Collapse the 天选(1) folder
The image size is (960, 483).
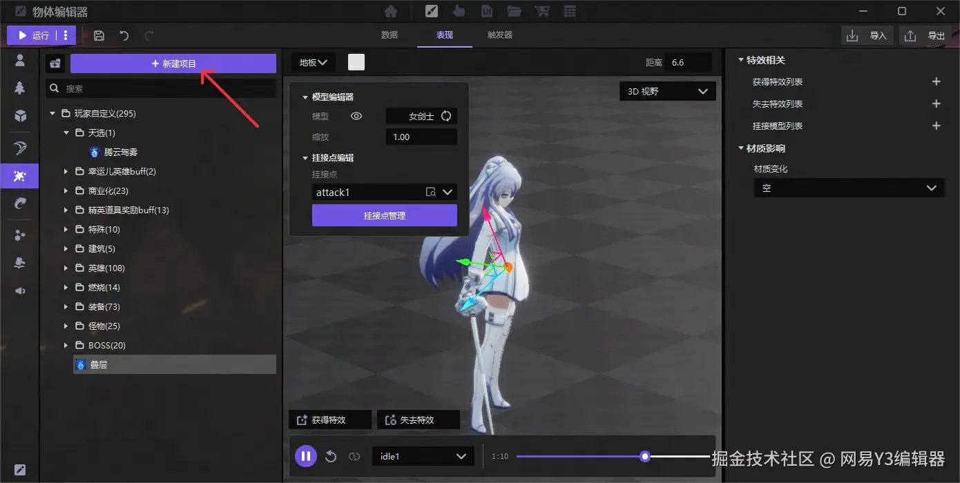point(66,132)
